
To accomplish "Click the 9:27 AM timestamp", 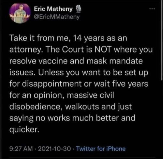I will pyautogui.click(x=21, y=149).
